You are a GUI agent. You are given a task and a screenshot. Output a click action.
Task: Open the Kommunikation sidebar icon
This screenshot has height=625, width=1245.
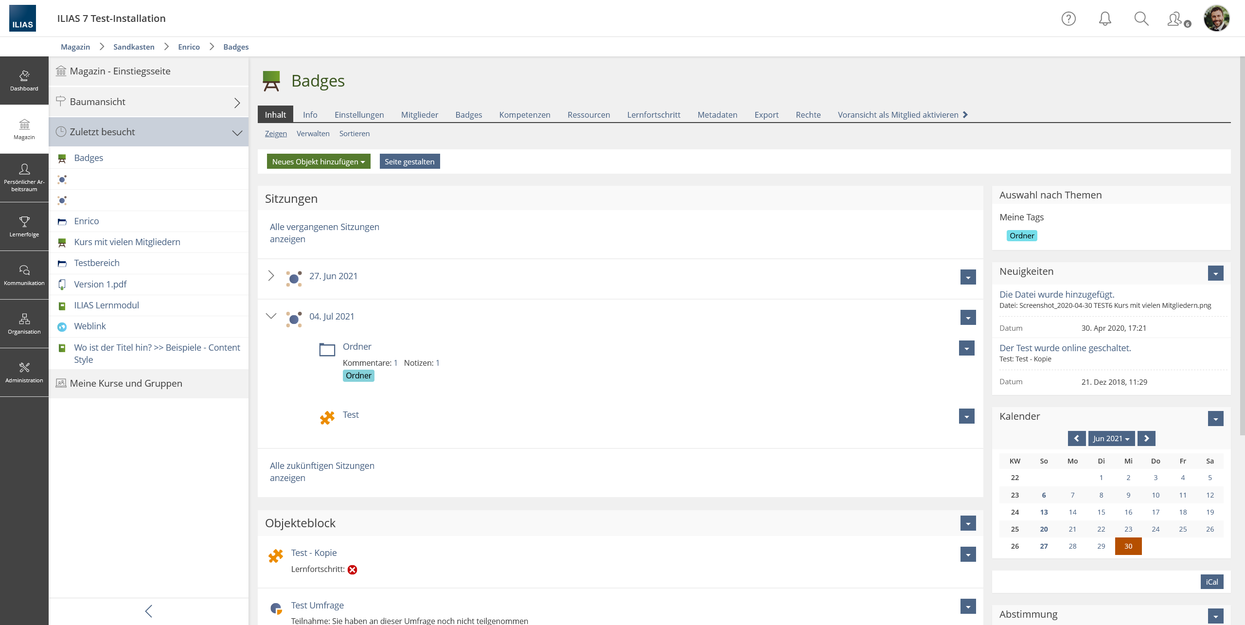coord(24,275)
